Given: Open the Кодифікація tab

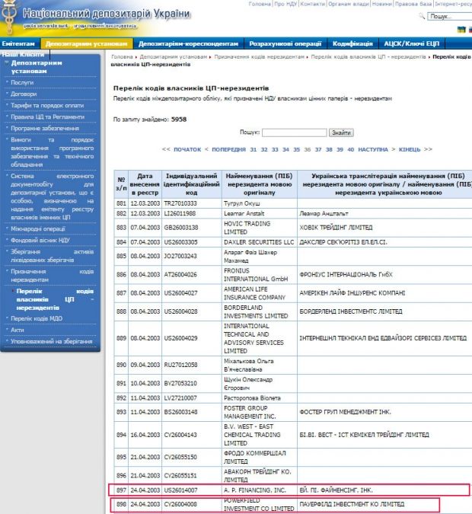Looking at the screenshot, I should pyautogui.click(x=352, y=44).
